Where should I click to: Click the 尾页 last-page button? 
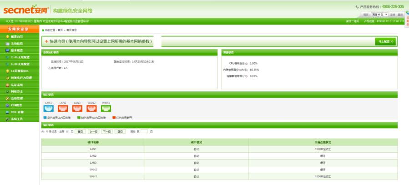tap(120, 131)
